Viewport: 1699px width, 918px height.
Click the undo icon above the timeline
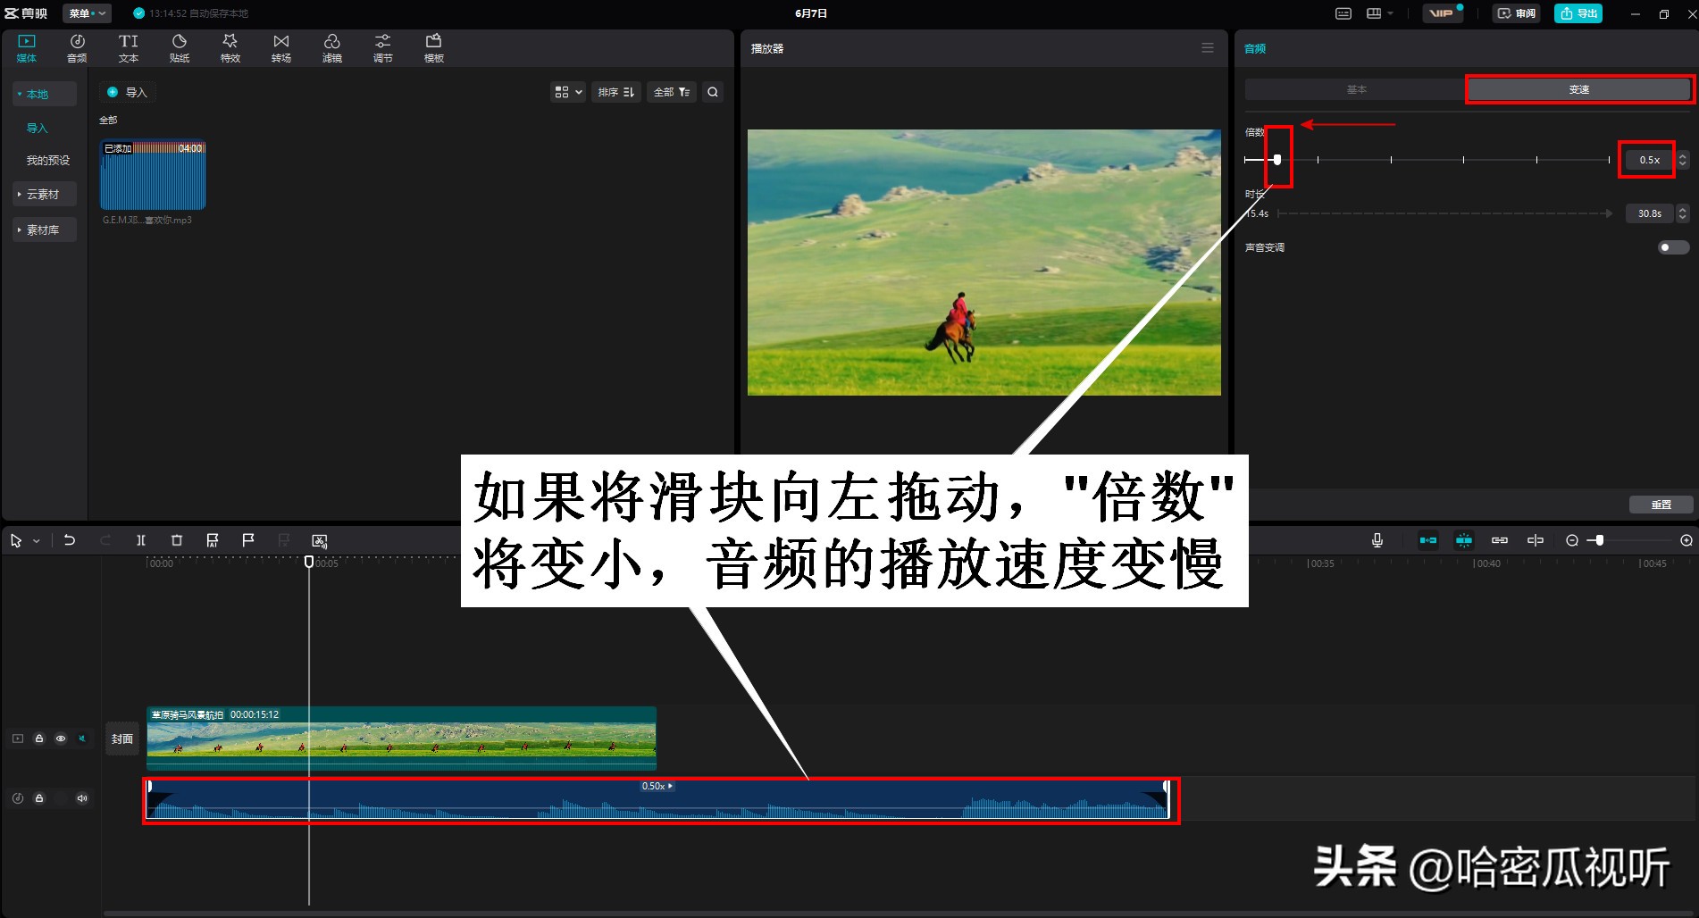pos(70,540)
